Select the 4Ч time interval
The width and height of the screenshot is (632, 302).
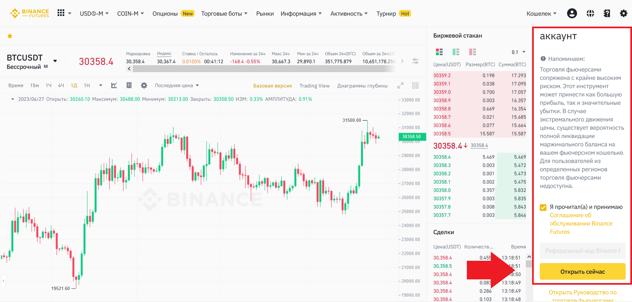(61, 85)
